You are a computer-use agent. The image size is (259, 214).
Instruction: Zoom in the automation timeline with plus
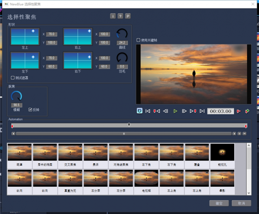click(x=239, y=134)
